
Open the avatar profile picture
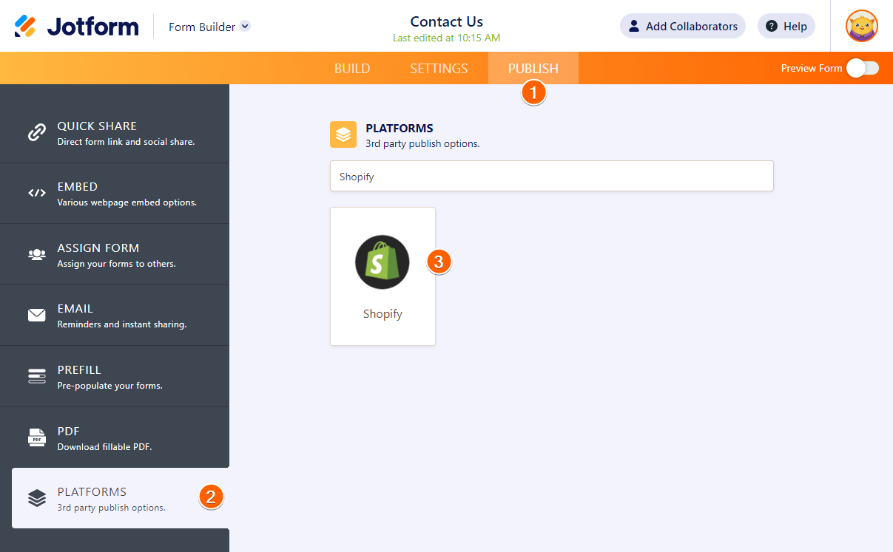[x=862, y=26]
